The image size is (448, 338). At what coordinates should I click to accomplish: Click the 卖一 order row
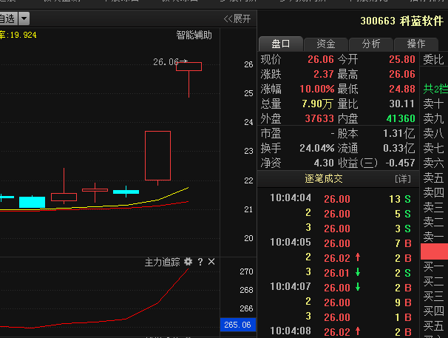[434, 237]
